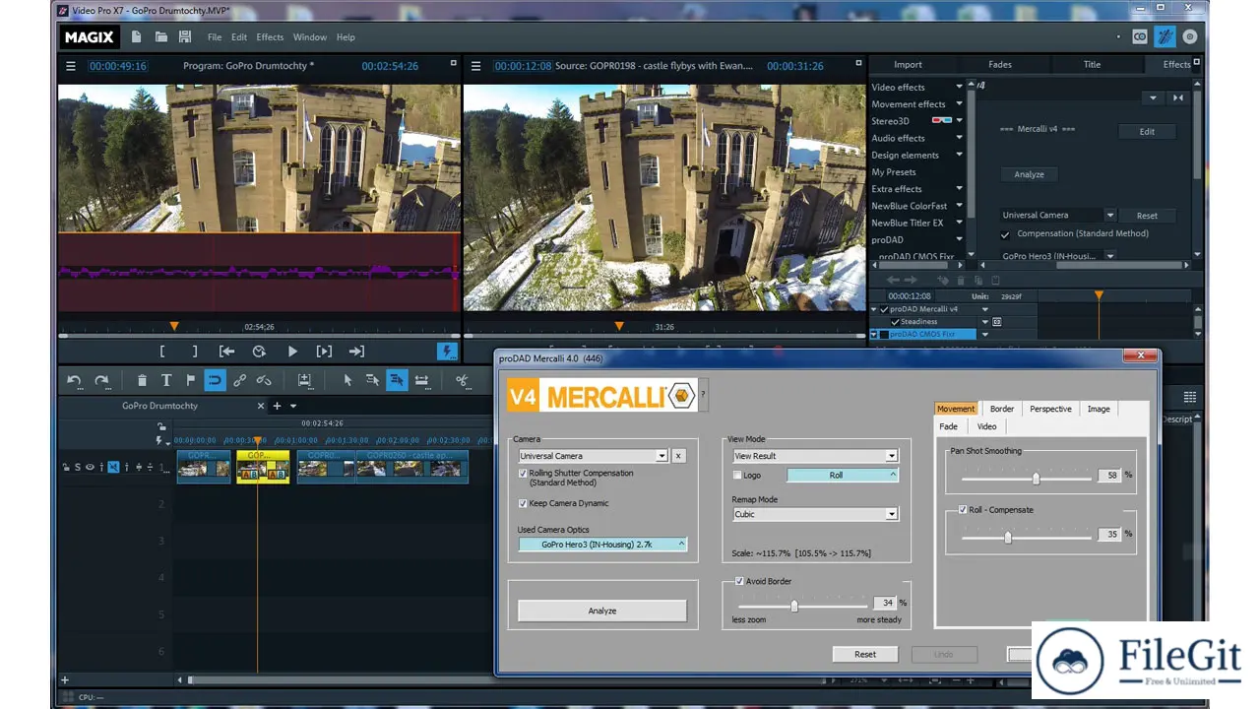Click the Pan Shot Smoothing slider handle
Image resolution: width=1260 pixels, height=709 pixels.
pyautogui.click(x=1037, y=479)
